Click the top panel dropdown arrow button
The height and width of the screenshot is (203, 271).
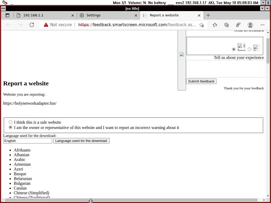pyautogui.click(x=263, y=3)
